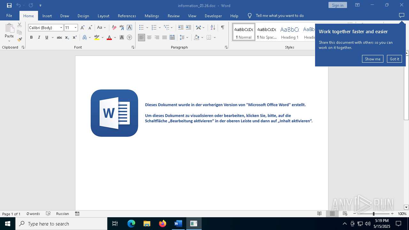
Task: Open the File tab
Action: (x=9, y=16)
